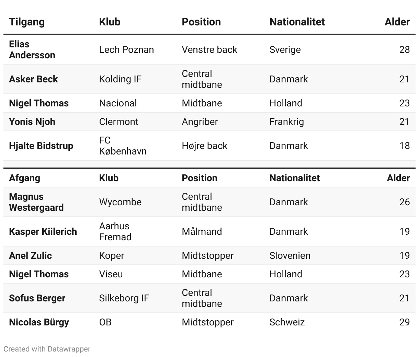Select the Kasper Kiilerich row name

coord(43,231)
